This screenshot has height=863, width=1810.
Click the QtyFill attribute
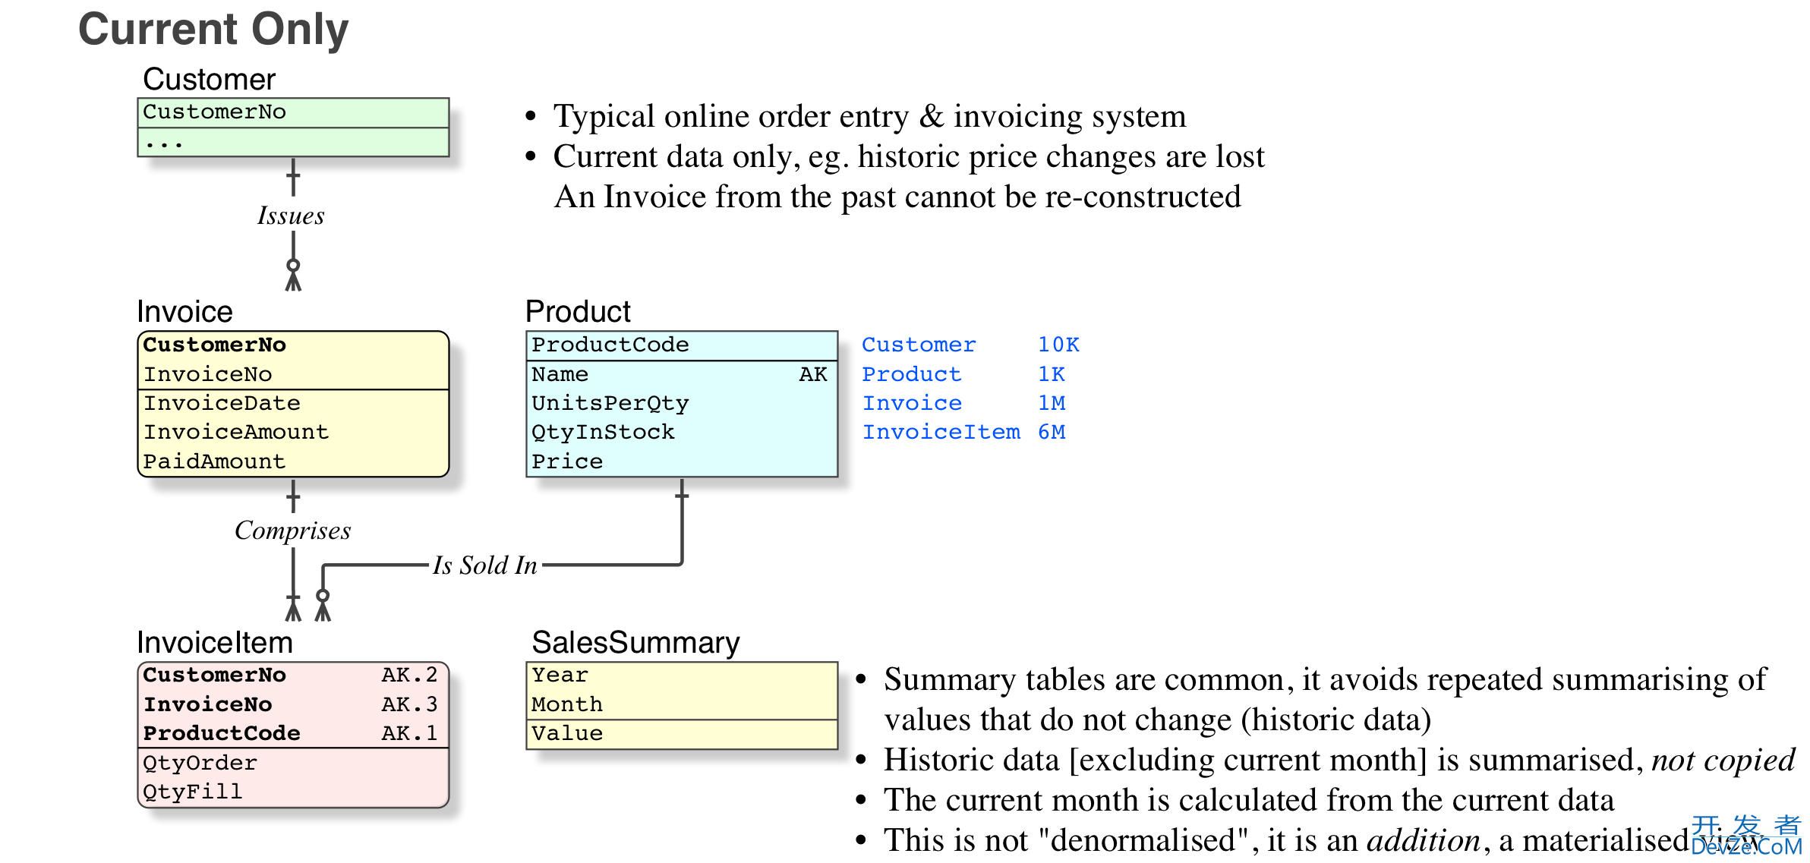click(x=193, y=792)
